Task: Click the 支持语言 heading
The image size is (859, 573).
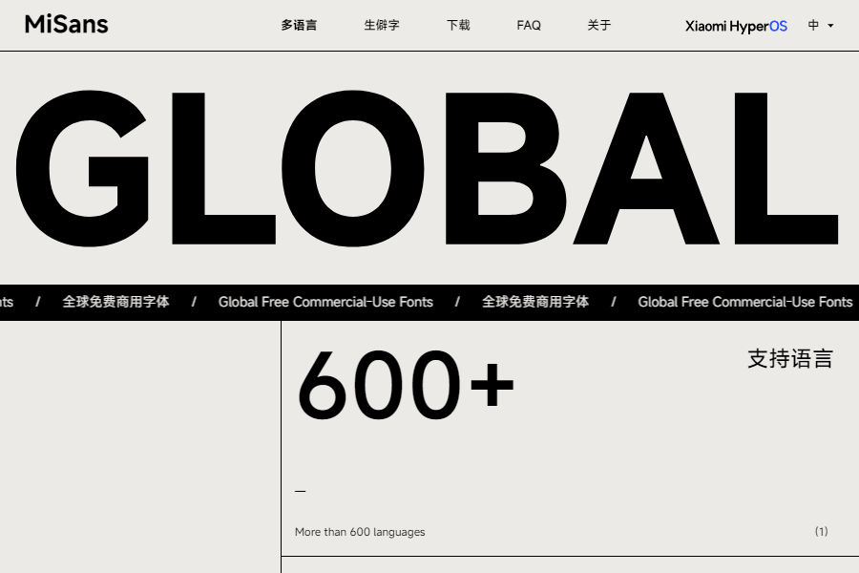Action: (x=790, y=359)
